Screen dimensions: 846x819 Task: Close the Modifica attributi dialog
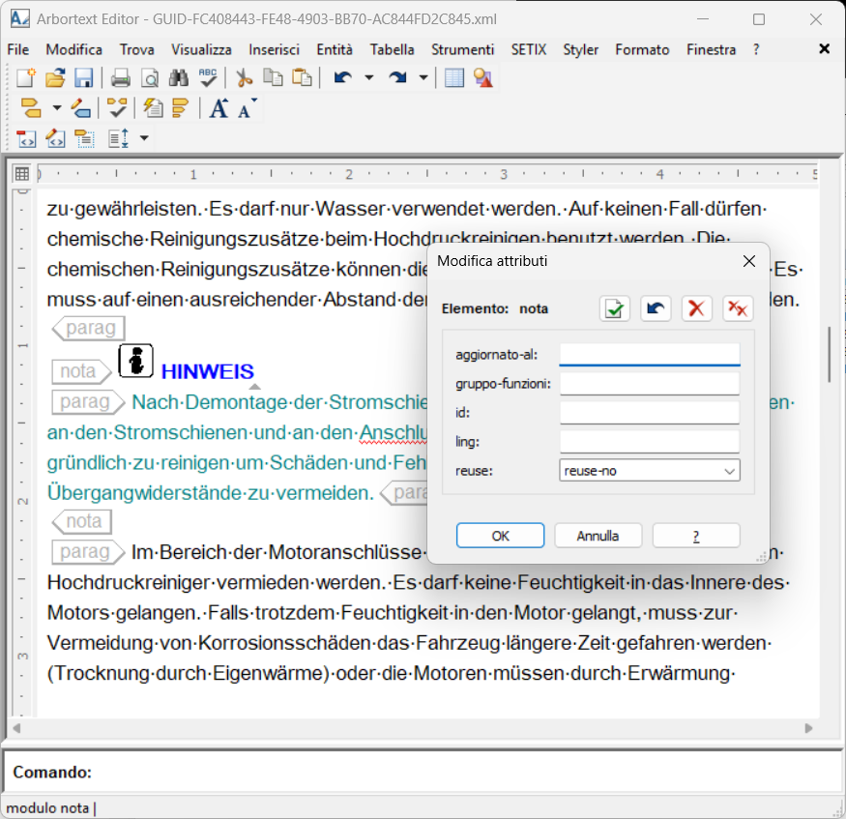[749, 262]
